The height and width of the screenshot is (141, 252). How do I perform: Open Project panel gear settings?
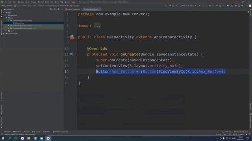pos(59,9)
